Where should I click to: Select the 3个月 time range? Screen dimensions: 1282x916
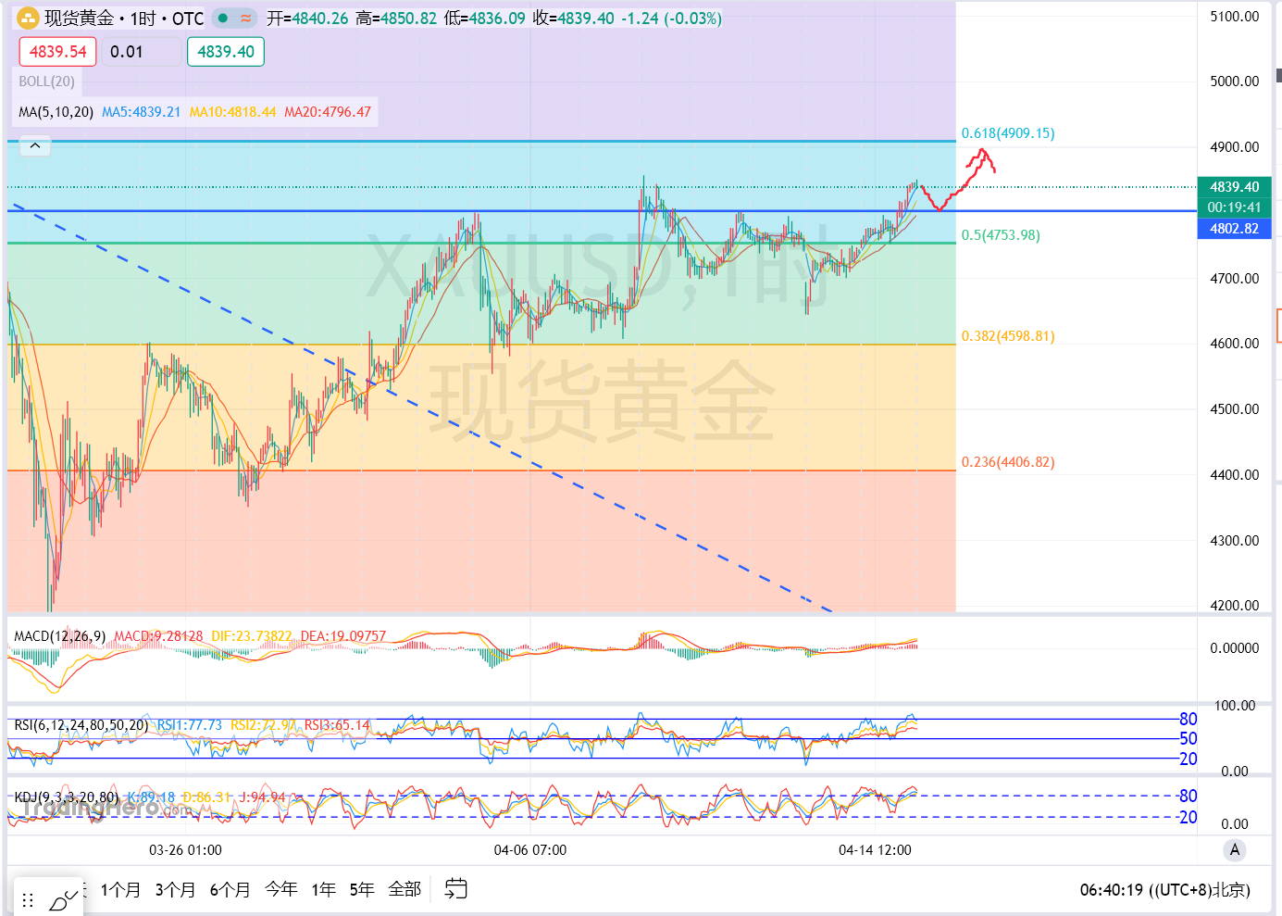coord(175,890)
